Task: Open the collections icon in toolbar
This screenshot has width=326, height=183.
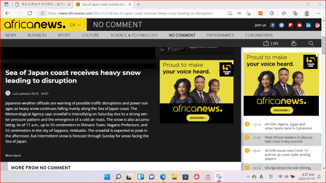Action: [x=295, y=13]
